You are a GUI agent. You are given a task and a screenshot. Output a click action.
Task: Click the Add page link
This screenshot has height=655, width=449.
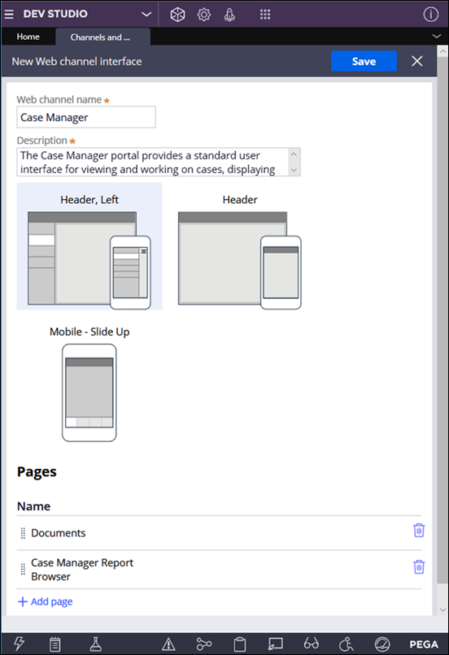(x=46, y=601)
